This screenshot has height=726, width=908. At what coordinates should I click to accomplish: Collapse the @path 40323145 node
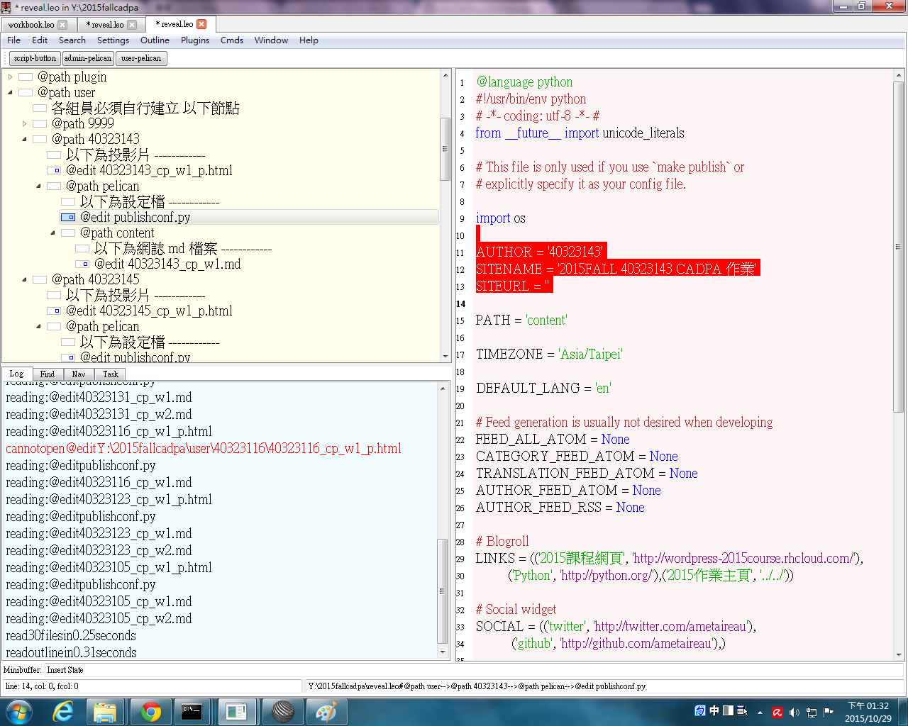tap(25, 279)
